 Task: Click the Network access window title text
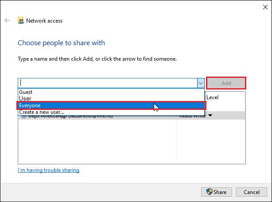coord(44,20)
